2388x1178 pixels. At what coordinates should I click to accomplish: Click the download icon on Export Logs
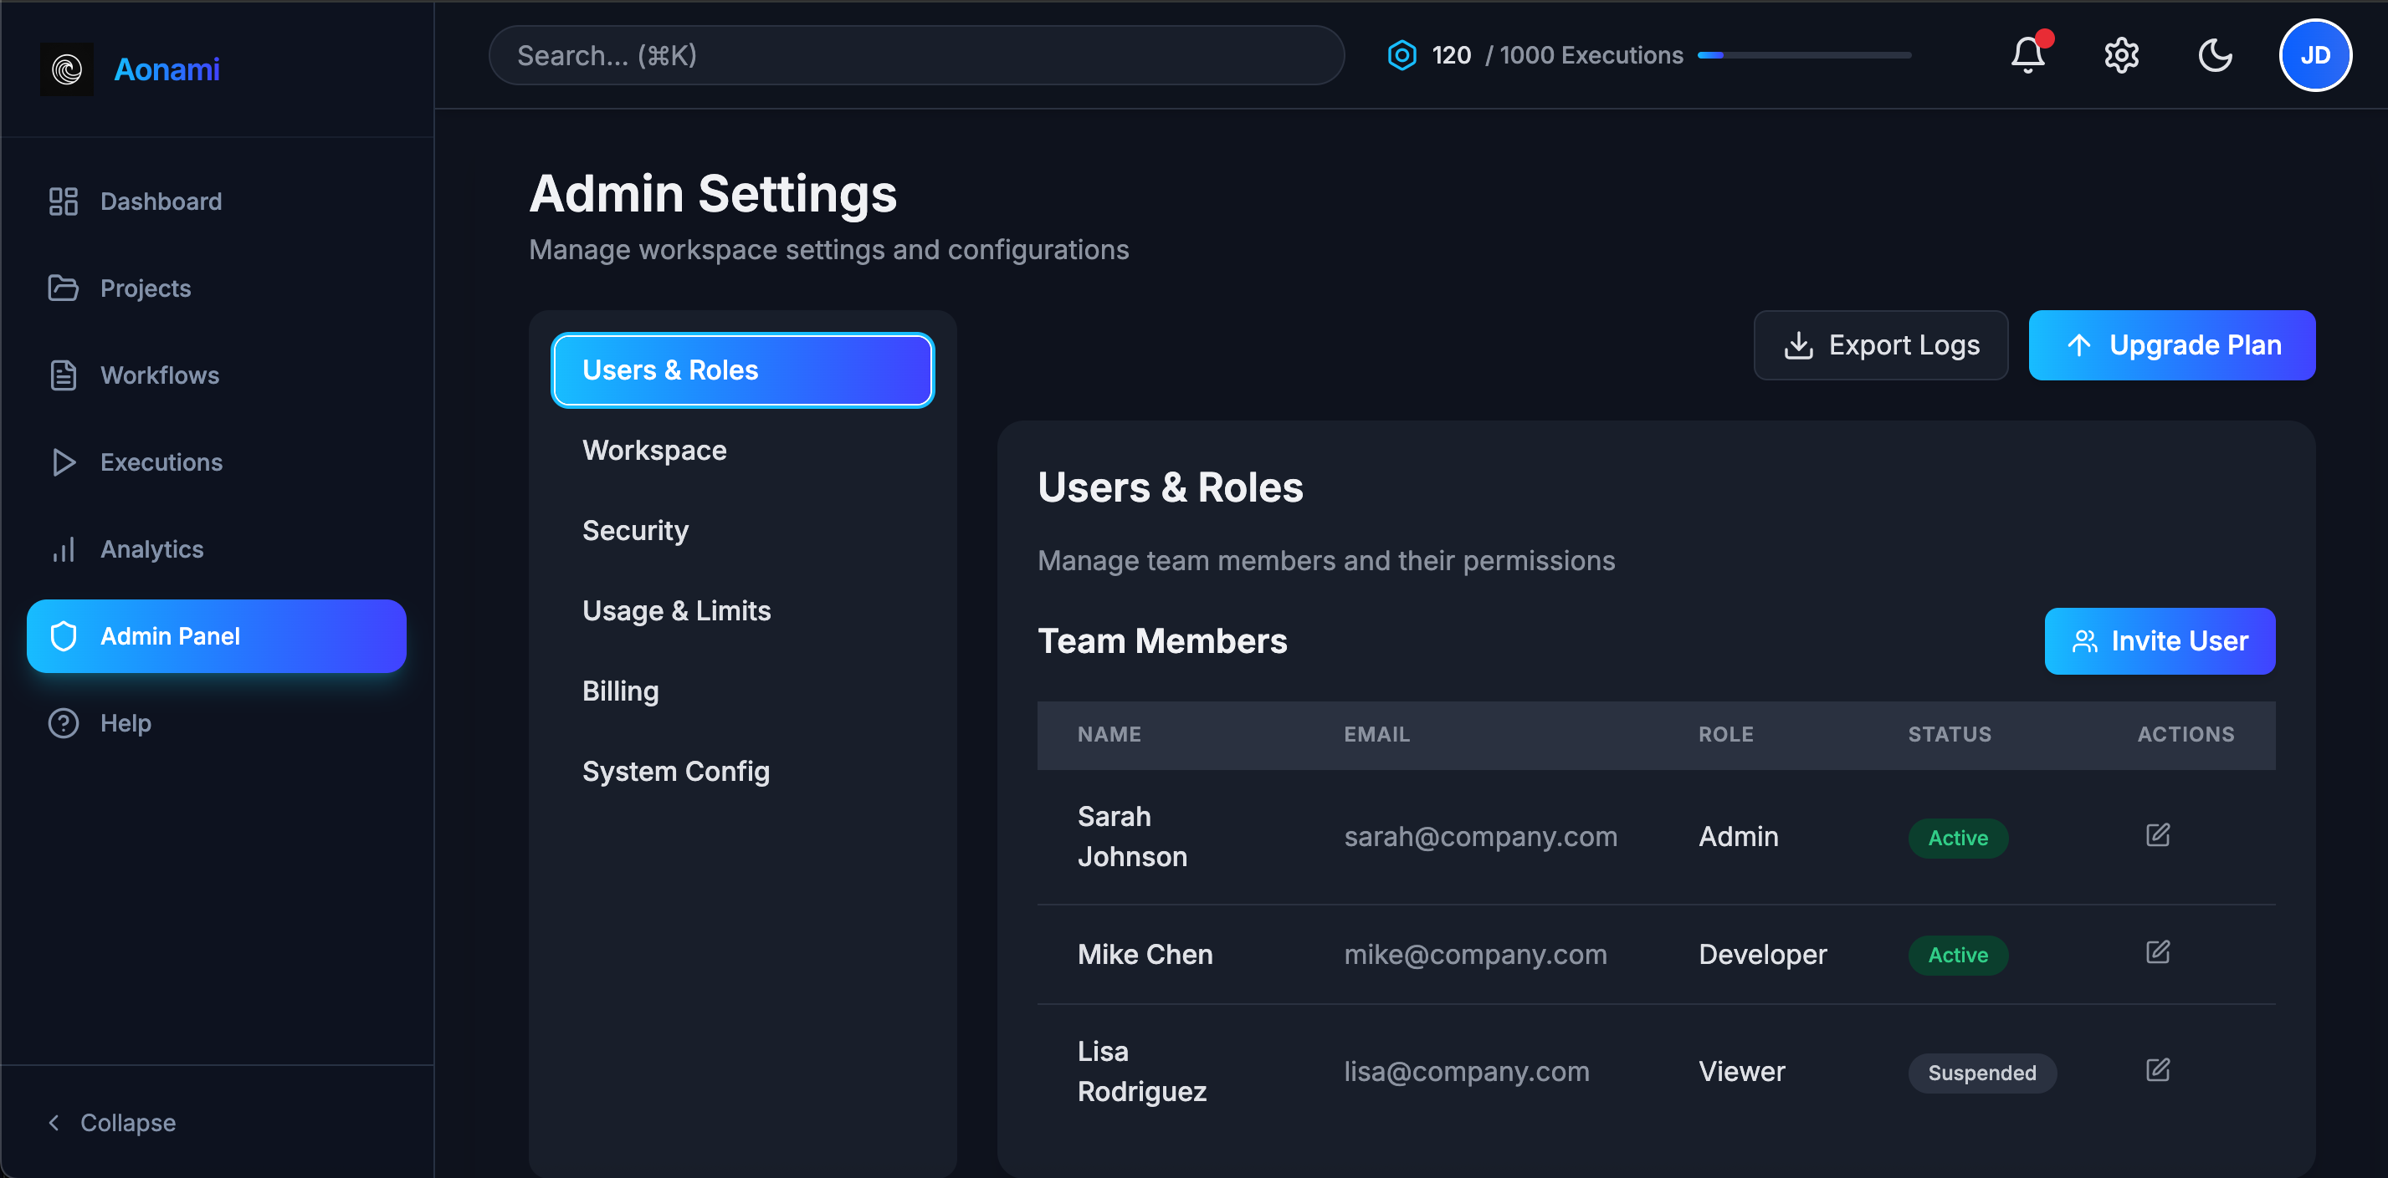point(1798,345)
